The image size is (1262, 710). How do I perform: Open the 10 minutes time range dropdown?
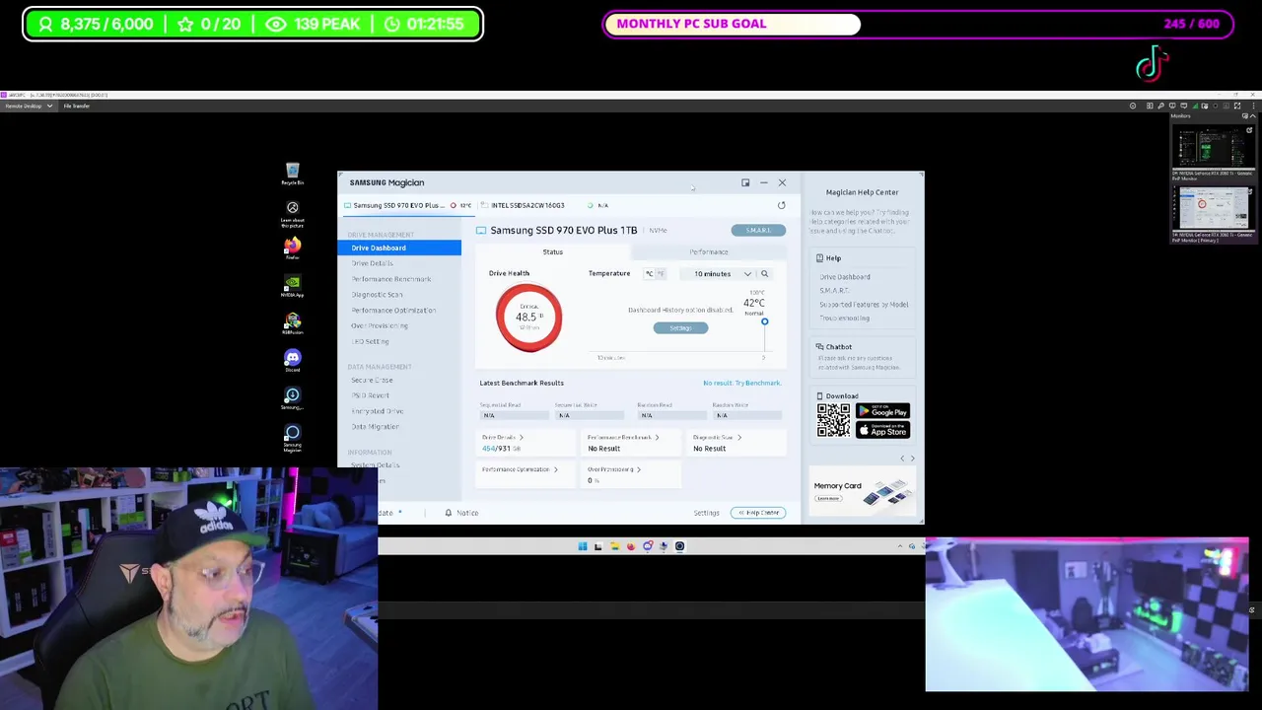point(722,274)
